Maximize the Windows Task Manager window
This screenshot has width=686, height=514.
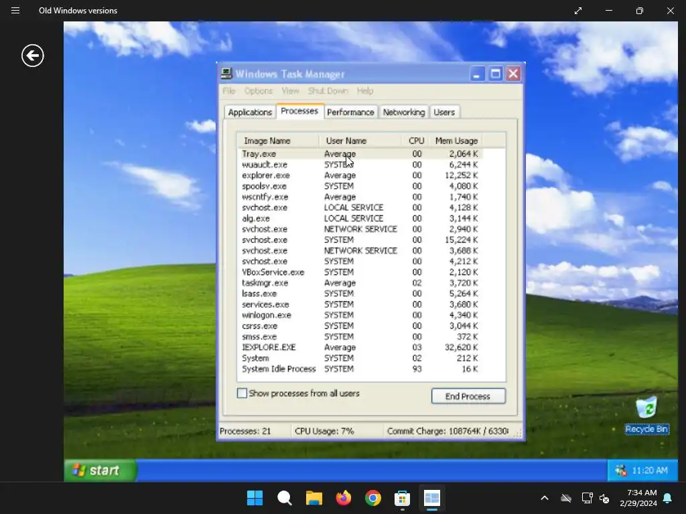tap(495, 74)
